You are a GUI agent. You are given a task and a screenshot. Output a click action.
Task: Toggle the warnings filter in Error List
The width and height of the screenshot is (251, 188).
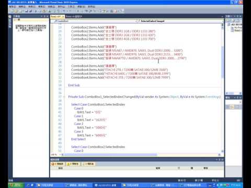coord(73,164)
